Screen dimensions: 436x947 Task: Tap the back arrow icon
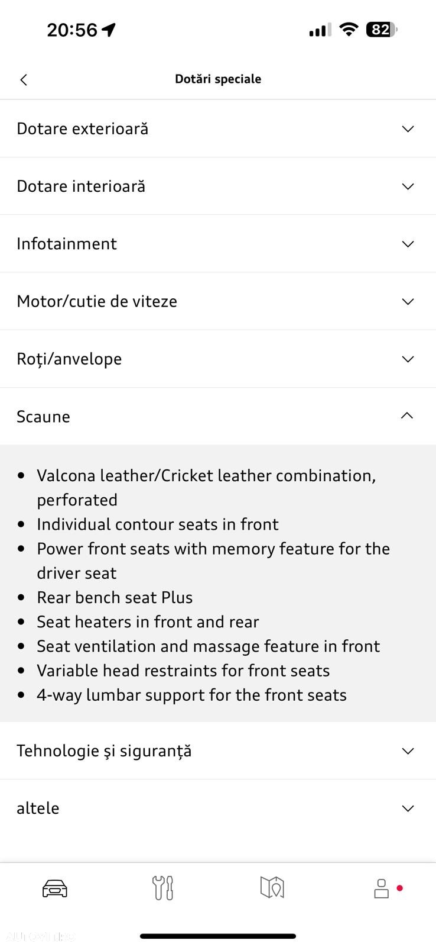[x=24, y=80]
